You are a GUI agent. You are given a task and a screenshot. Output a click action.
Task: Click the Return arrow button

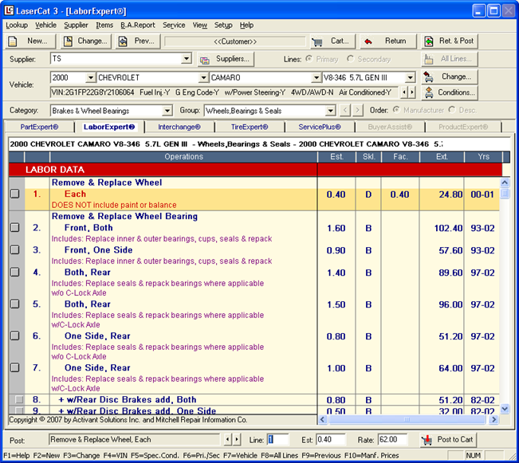point(387,41)
